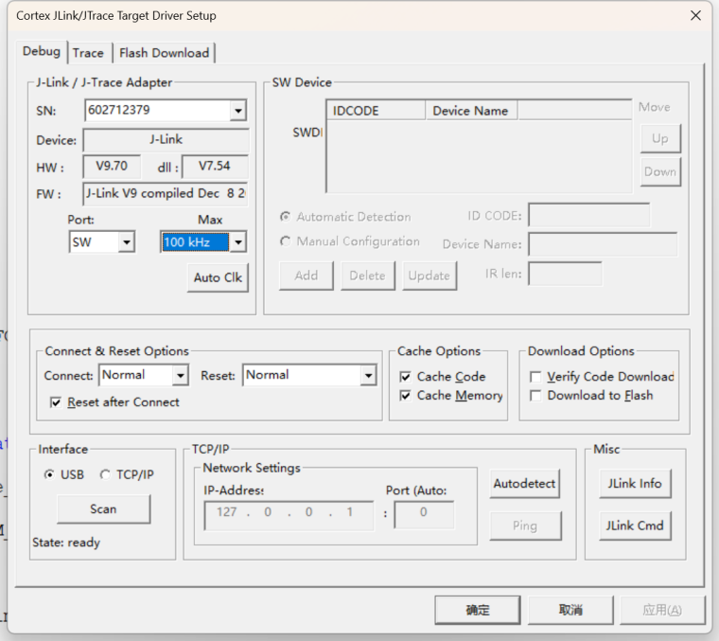Viewport: 719px width, 641px height.
Task: Click the SN value 602712379
Action: click(119, 110)
